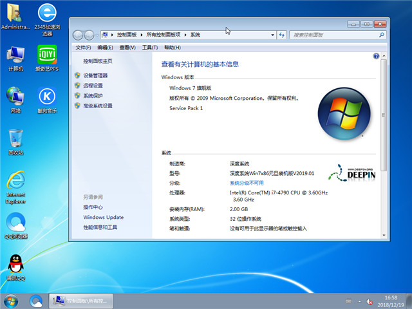Select 系统 breadcrumb in address bar

[195, 35]
